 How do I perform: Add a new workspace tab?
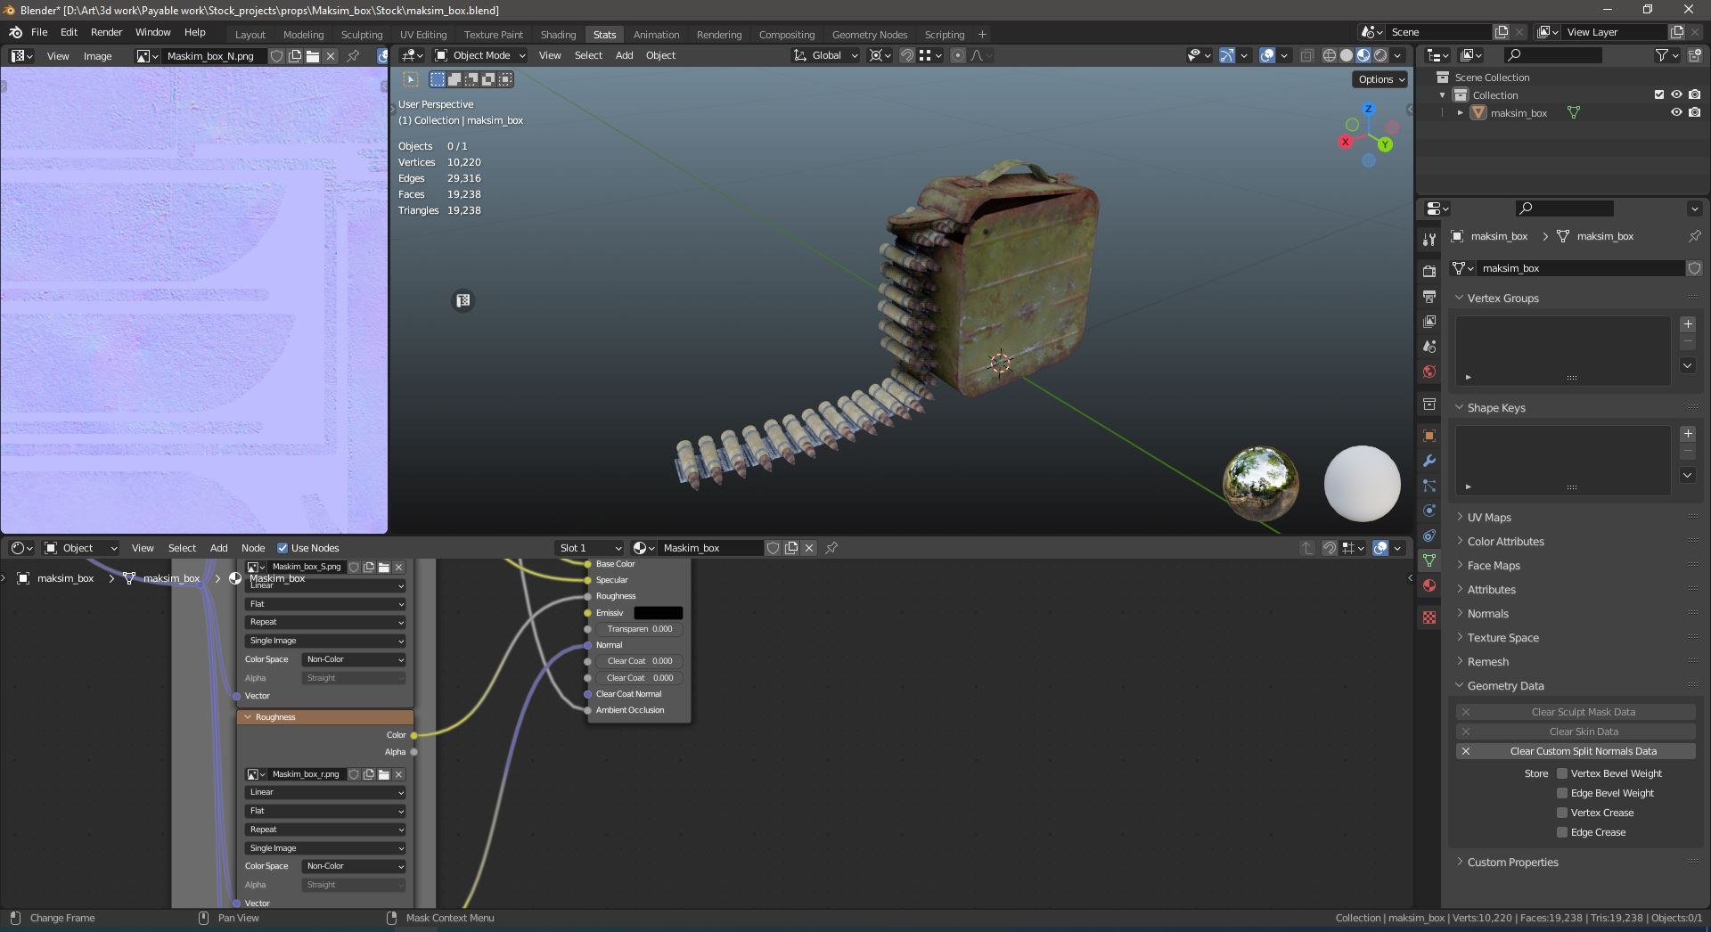[982, 35]
